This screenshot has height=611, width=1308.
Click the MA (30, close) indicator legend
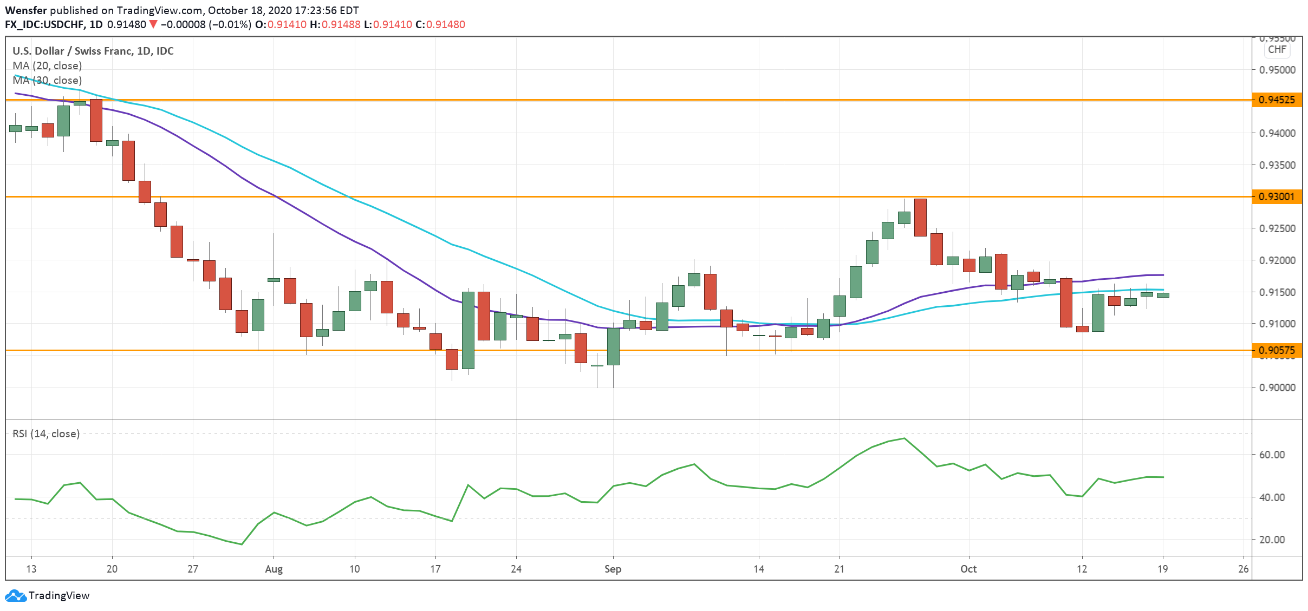[x=47, y=80]
